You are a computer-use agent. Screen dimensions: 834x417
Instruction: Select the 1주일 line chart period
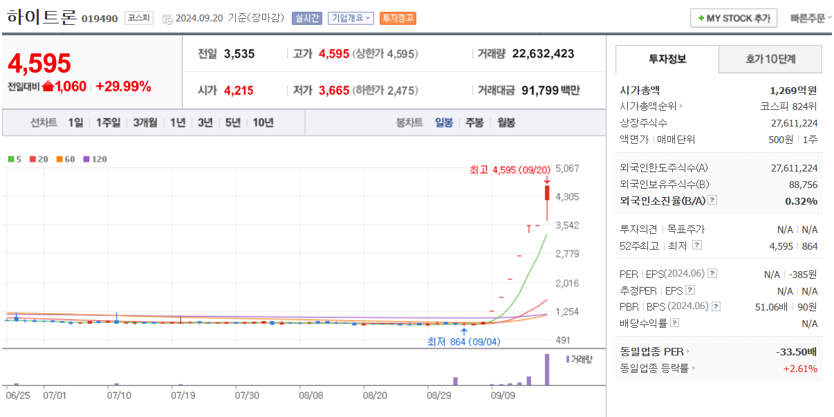(108, 122)
